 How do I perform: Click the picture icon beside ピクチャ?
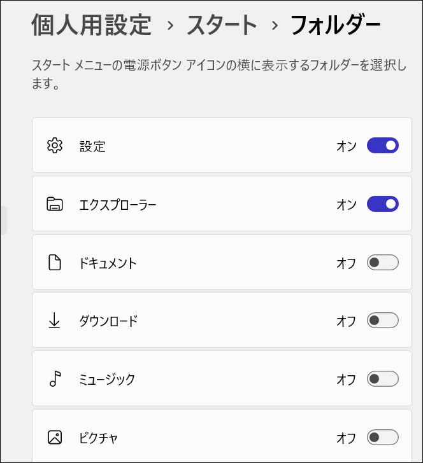(55, 438)
